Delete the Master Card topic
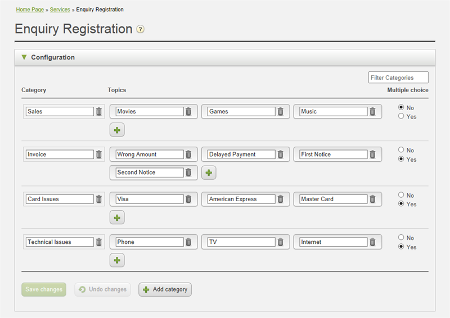 [x=372, y=199]
